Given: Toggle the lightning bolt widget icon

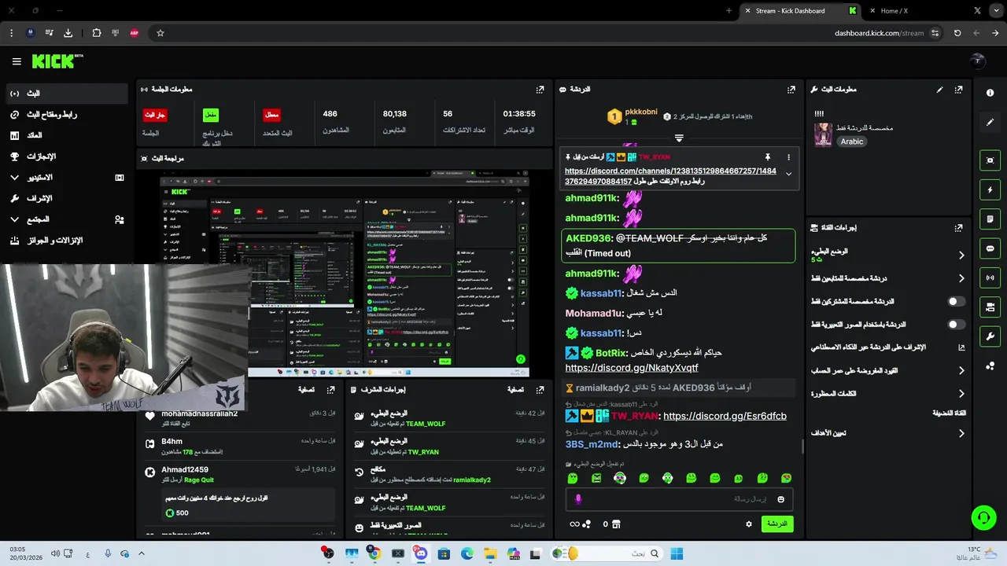Looking at the screenshot, I should coord(990,189).
